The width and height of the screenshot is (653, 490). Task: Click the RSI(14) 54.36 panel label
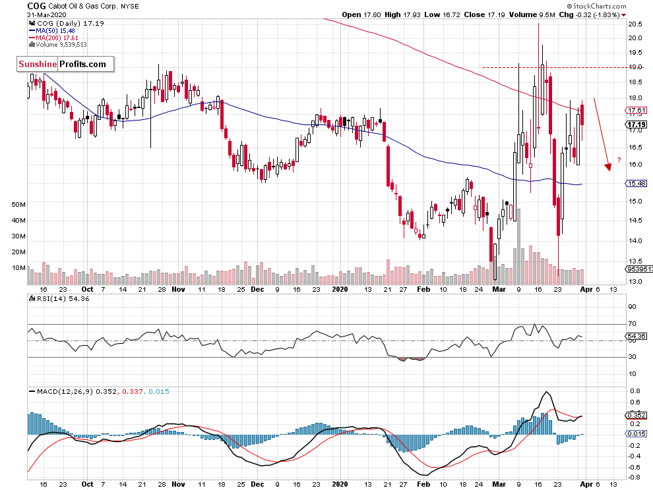coord(63,298)
